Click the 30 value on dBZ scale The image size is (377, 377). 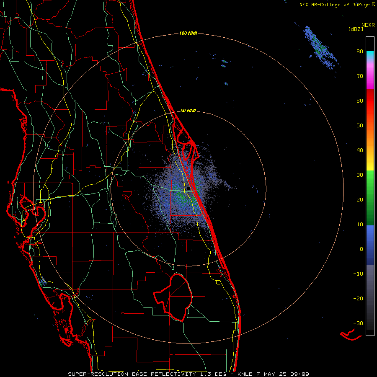point(360,175)
